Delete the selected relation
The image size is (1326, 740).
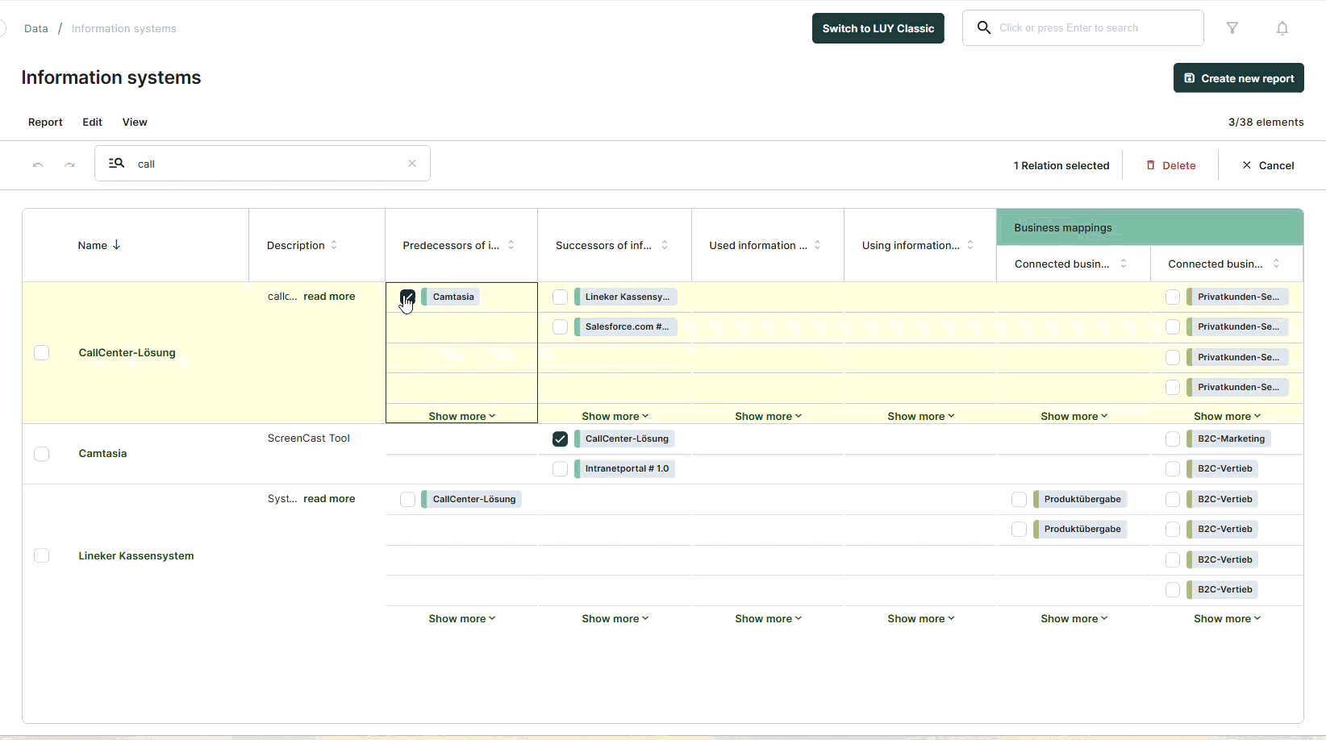(1171, 165)
